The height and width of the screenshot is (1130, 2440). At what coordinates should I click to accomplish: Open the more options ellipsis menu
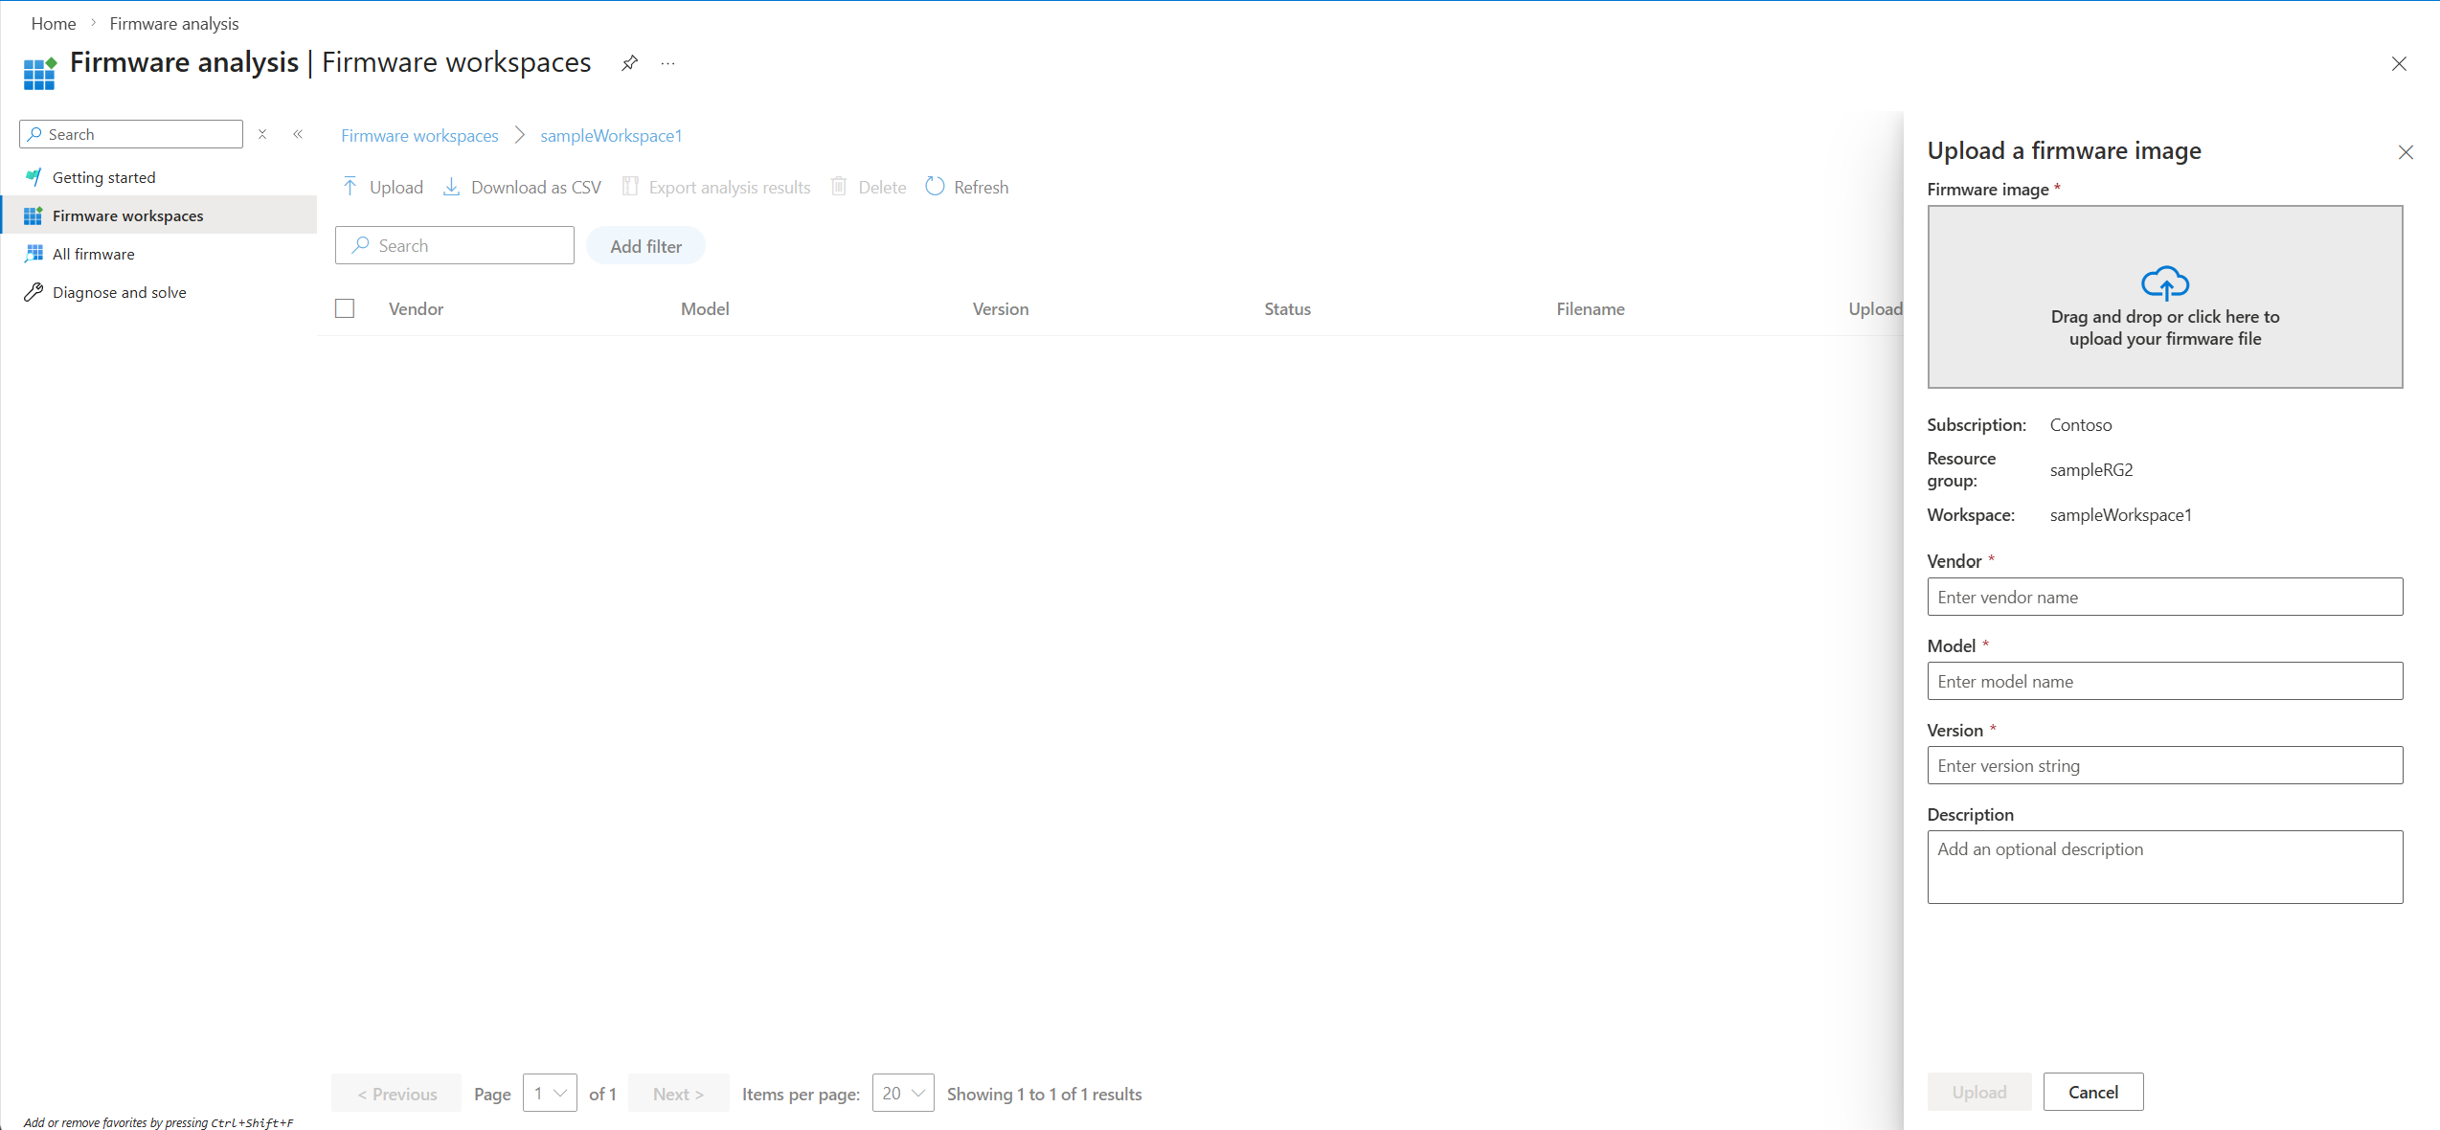(x=668, y=63)
